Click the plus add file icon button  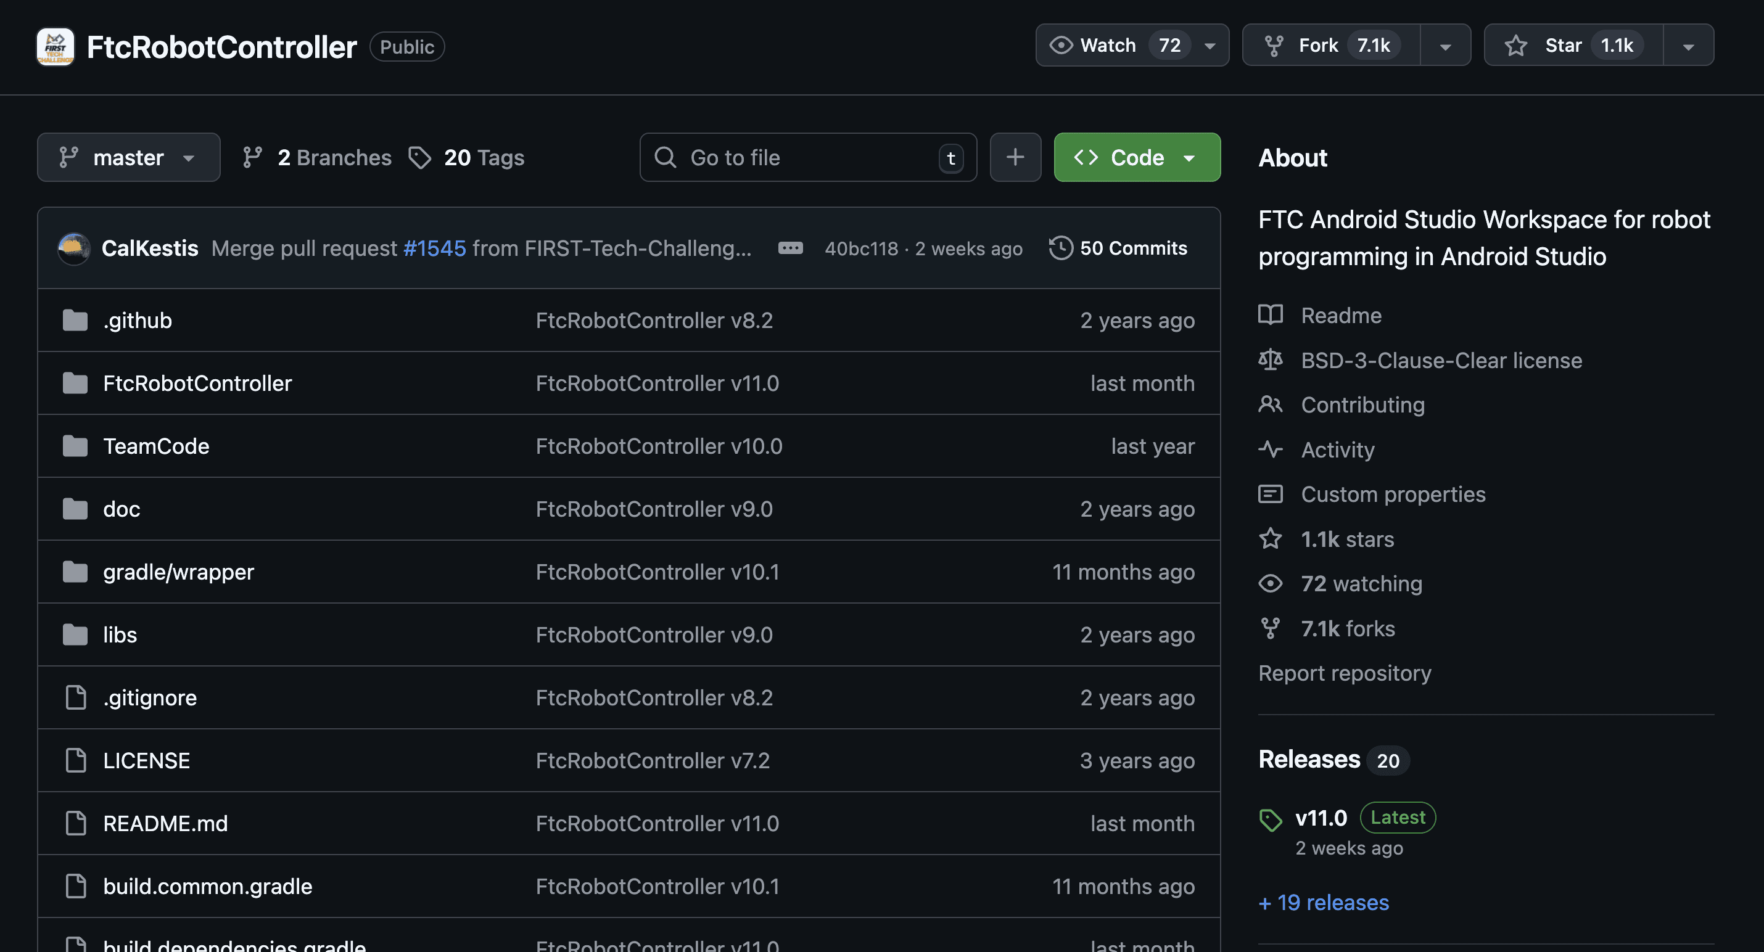[x=1015, y=157]
